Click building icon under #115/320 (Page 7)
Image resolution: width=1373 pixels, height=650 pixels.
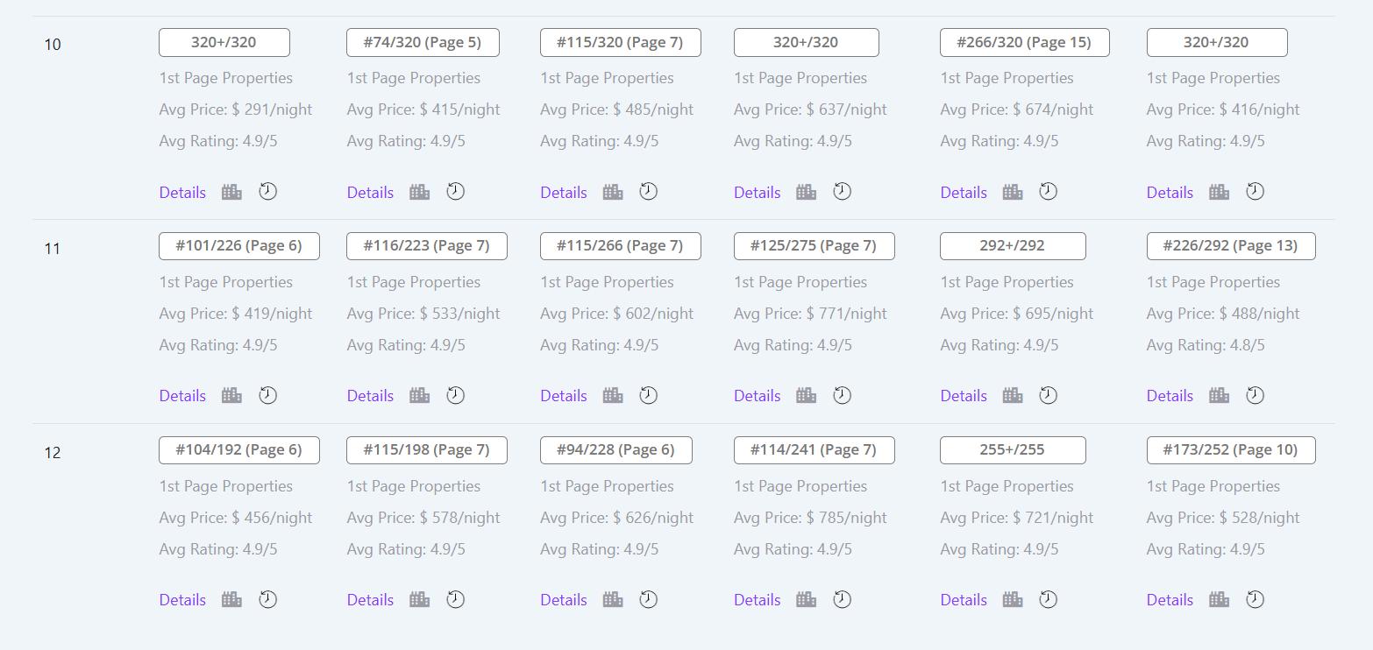pyautogui.click(x=613, y=192)
